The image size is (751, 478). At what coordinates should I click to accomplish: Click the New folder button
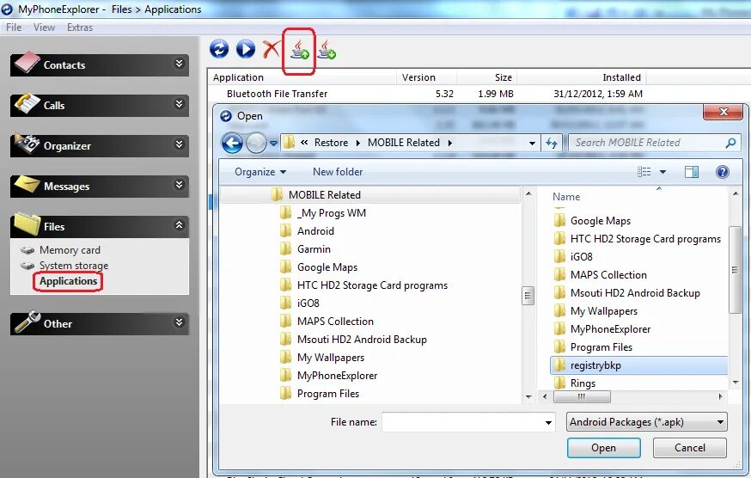pyautogui.click(x=338, y=172)
